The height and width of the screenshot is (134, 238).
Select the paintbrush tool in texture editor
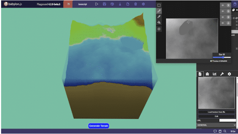159,11
